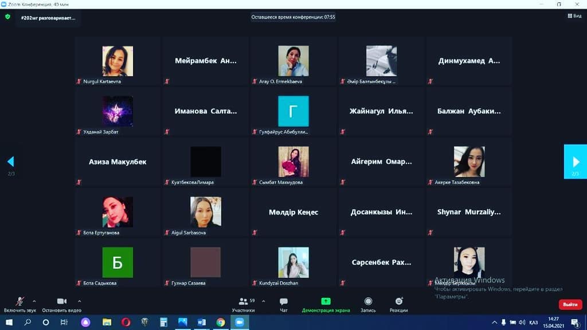Expand video options arrow beside Остановить видео
The image size is (587, 330).
79,301
